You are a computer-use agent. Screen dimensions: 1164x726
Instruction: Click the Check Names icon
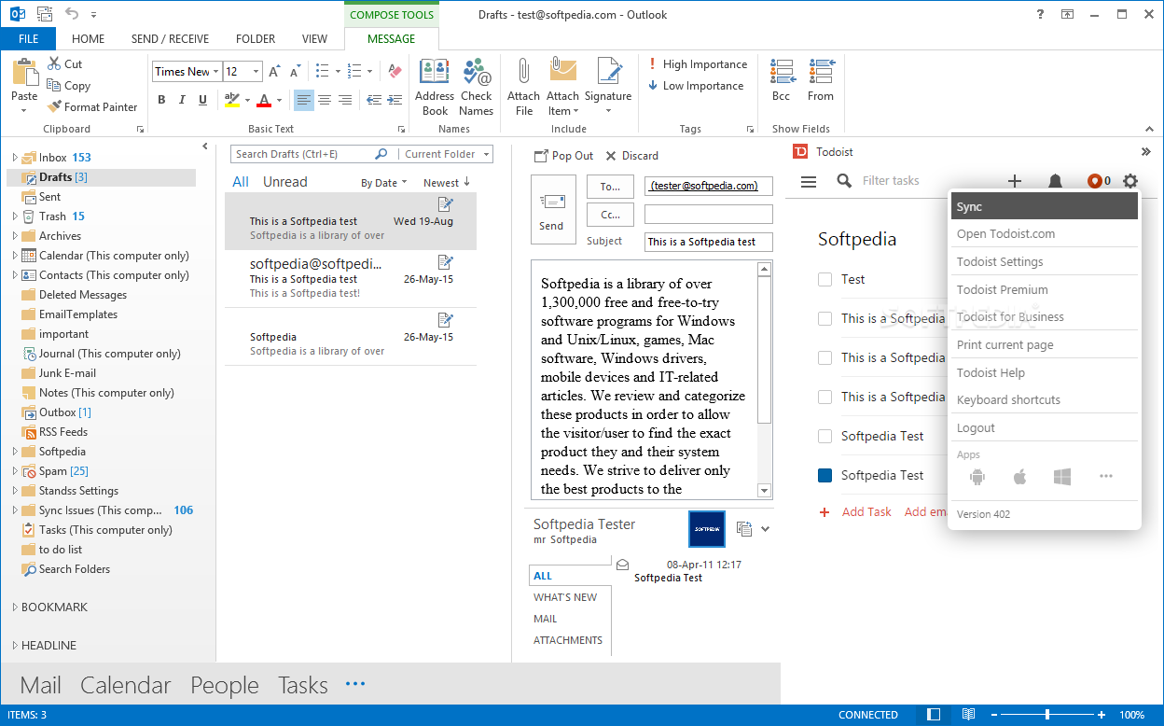point(476,73)
